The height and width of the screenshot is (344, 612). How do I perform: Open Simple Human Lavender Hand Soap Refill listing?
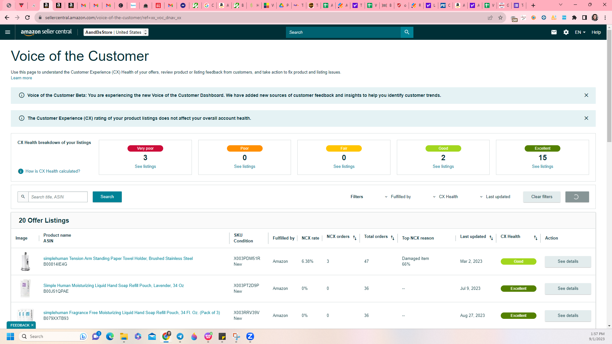[x=113, y=286]
